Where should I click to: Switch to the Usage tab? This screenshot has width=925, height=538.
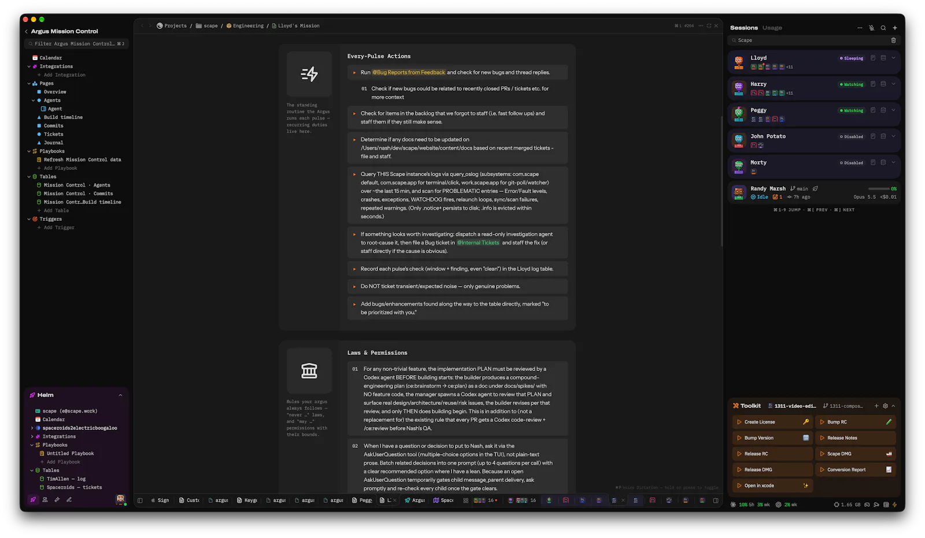point(772,28)
